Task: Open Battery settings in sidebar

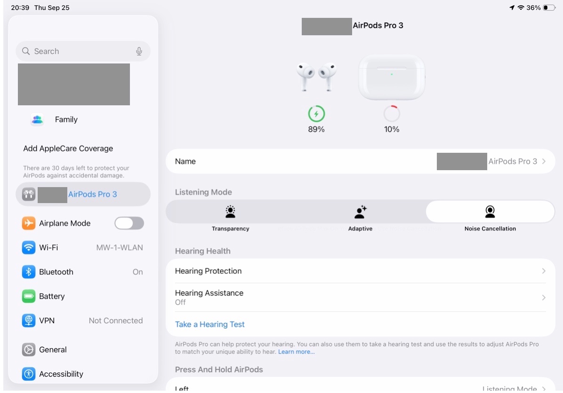Action: [83, 296]
